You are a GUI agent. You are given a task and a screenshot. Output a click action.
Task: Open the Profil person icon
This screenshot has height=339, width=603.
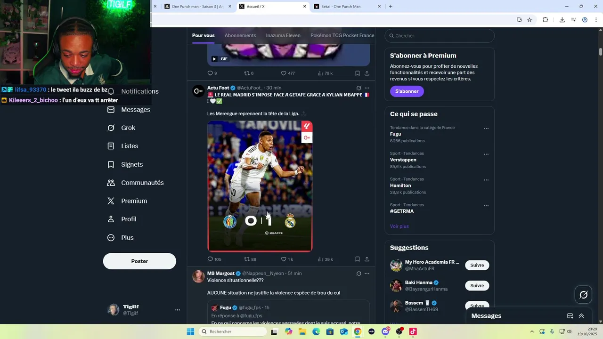(x=111, y=219)
